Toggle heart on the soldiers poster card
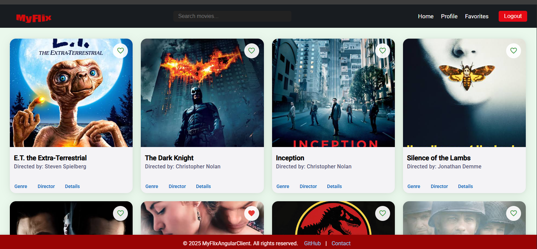This screenshot has width=537, height=249. [514, 213]
